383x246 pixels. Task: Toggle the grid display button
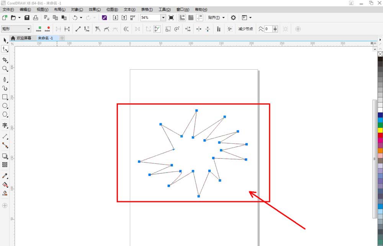(191, 18)
